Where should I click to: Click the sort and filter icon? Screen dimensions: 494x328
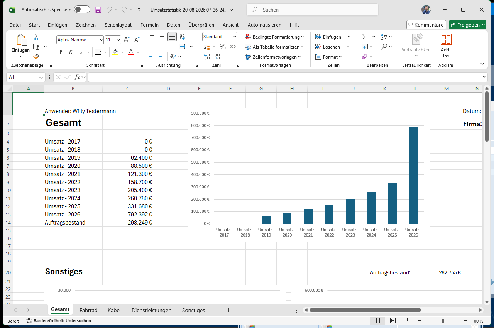[384, 37]
